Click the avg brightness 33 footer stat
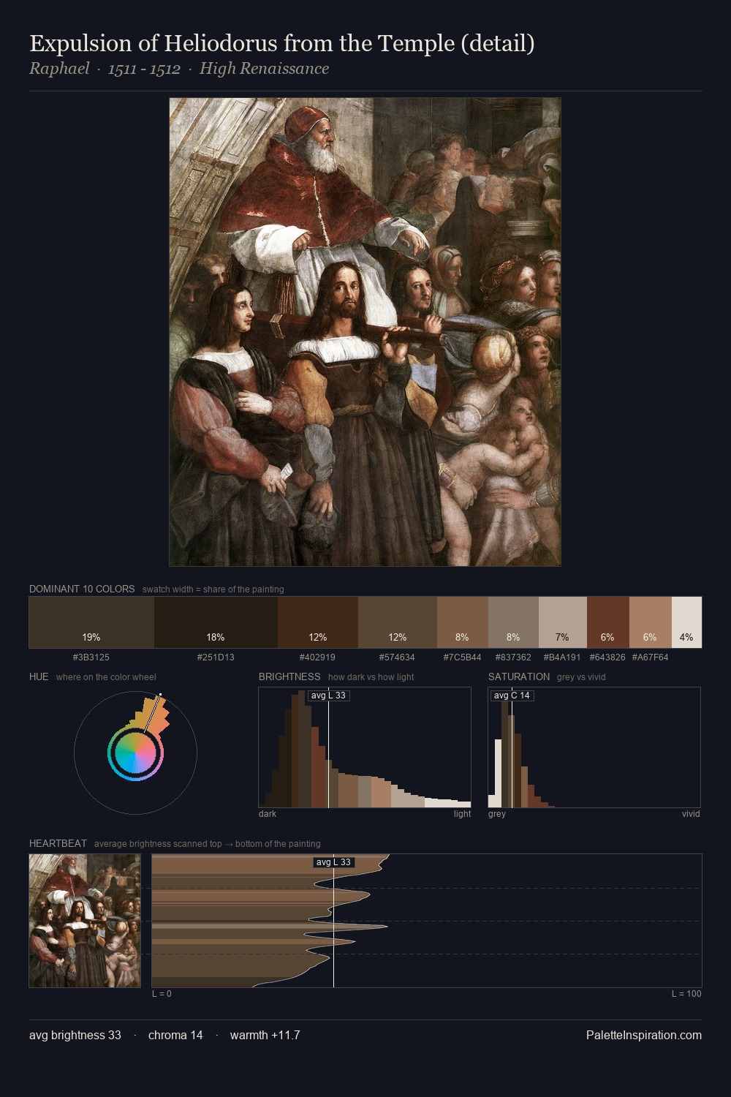The image size is (731, 1097). 75,1035
